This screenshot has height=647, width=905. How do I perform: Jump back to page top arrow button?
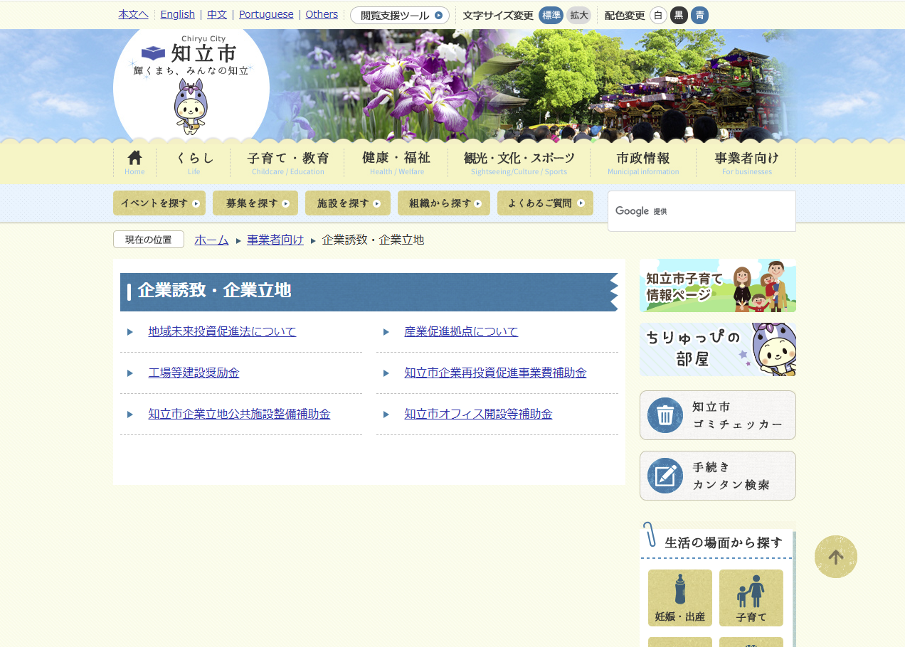(836, 557)
